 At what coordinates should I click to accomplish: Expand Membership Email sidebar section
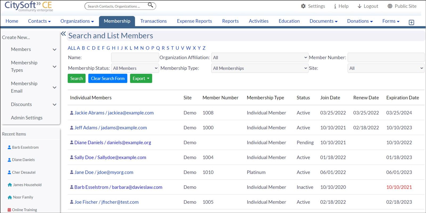[x=55, y=87]
